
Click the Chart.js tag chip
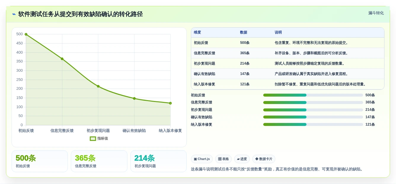point(202,159)
